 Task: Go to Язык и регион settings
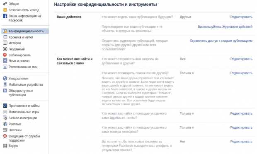pos(19,61)
